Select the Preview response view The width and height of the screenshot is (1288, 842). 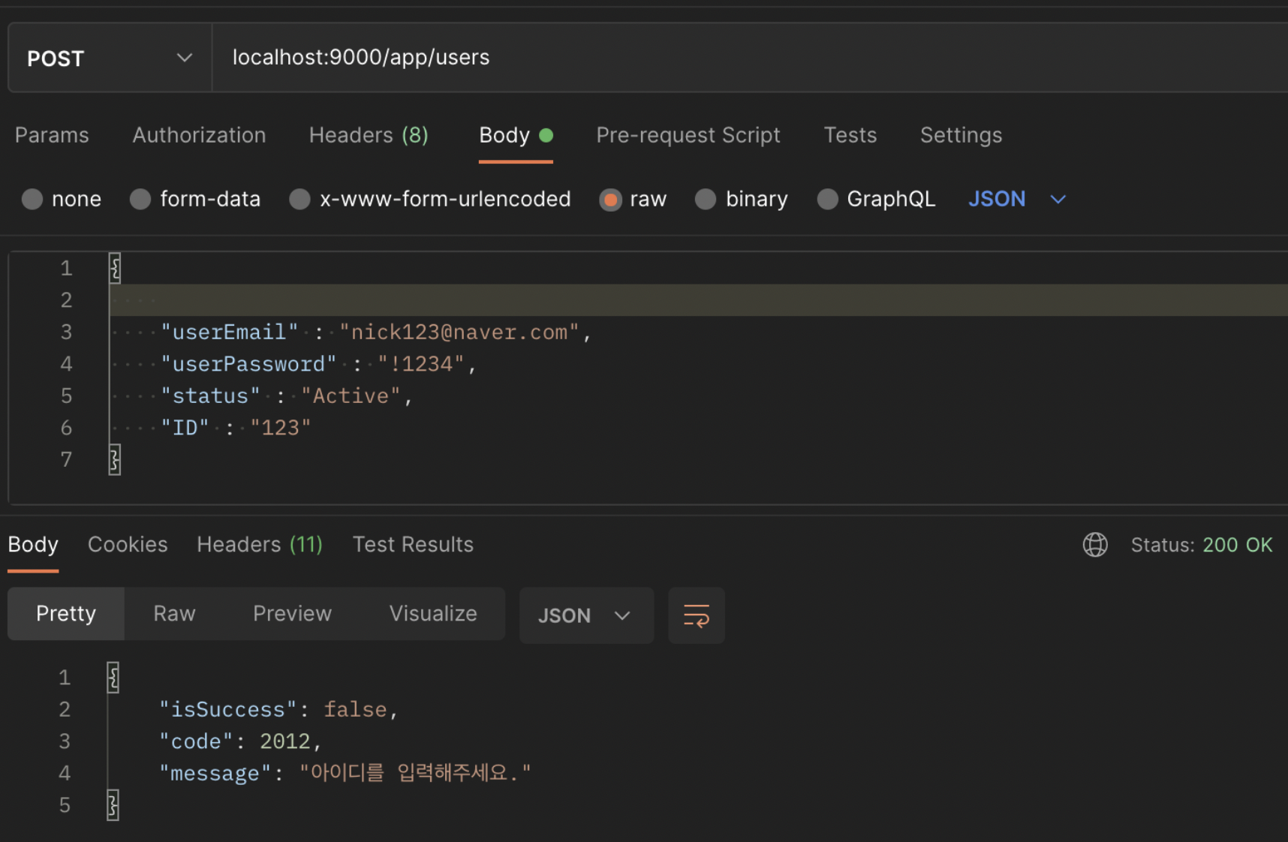point(292,614)
